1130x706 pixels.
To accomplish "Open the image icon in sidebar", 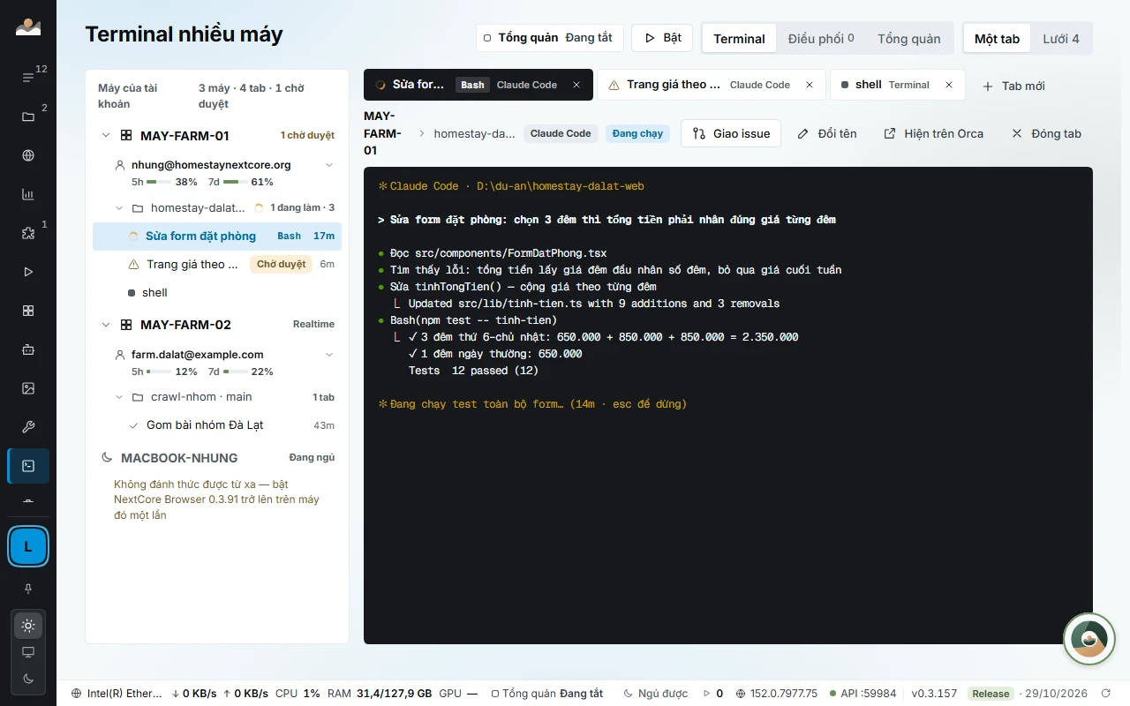I will (x=28, y=388).
